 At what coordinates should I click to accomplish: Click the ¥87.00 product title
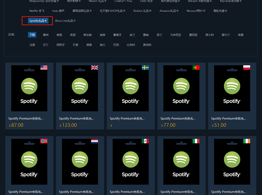click(26, 119)
